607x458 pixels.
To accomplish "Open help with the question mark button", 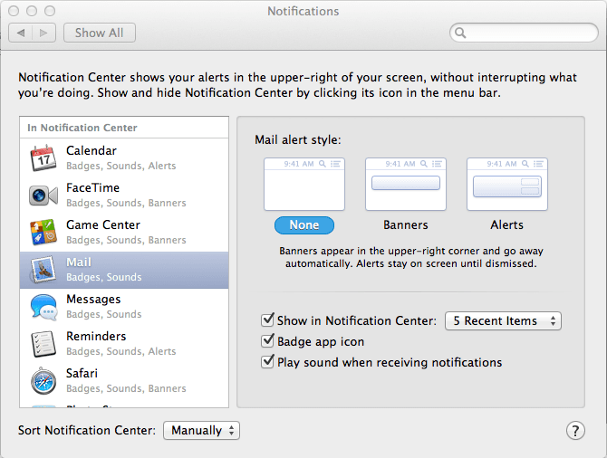I will (x=575, y=431).
